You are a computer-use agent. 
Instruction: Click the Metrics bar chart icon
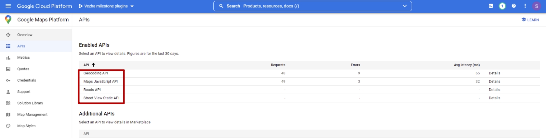coord(8,58)
